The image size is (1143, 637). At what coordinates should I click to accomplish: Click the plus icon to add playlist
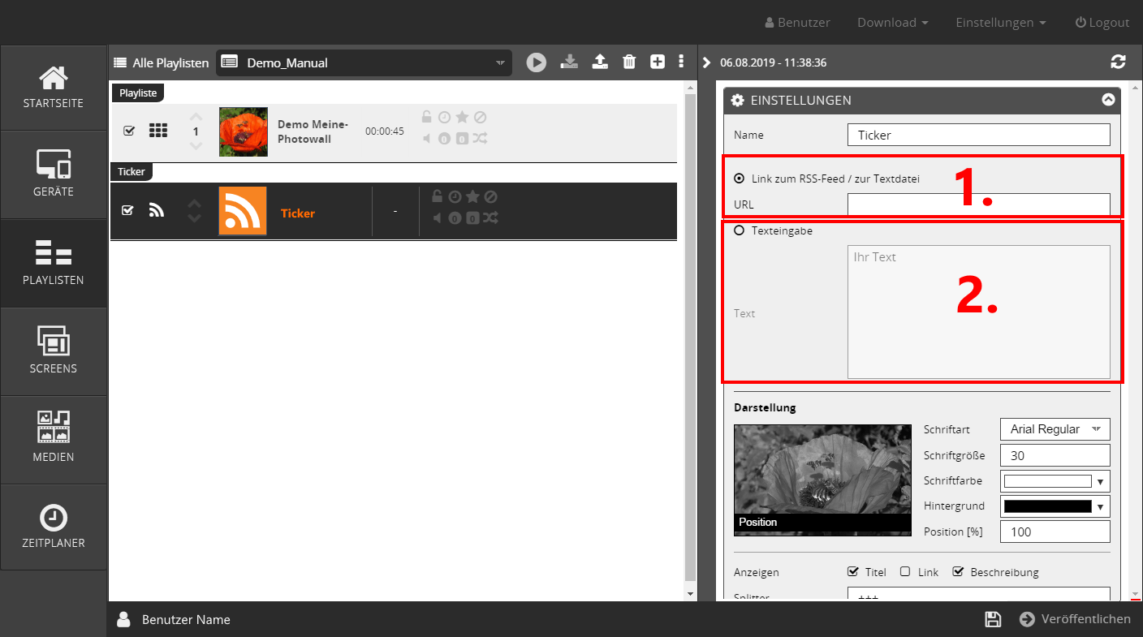click(x=658, y=62)
